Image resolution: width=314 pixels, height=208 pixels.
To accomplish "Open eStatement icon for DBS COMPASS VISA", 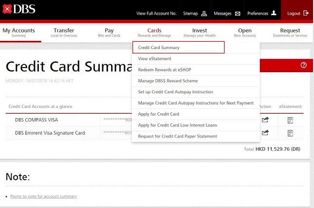I will pyautogui.click(x=290, y=120).
